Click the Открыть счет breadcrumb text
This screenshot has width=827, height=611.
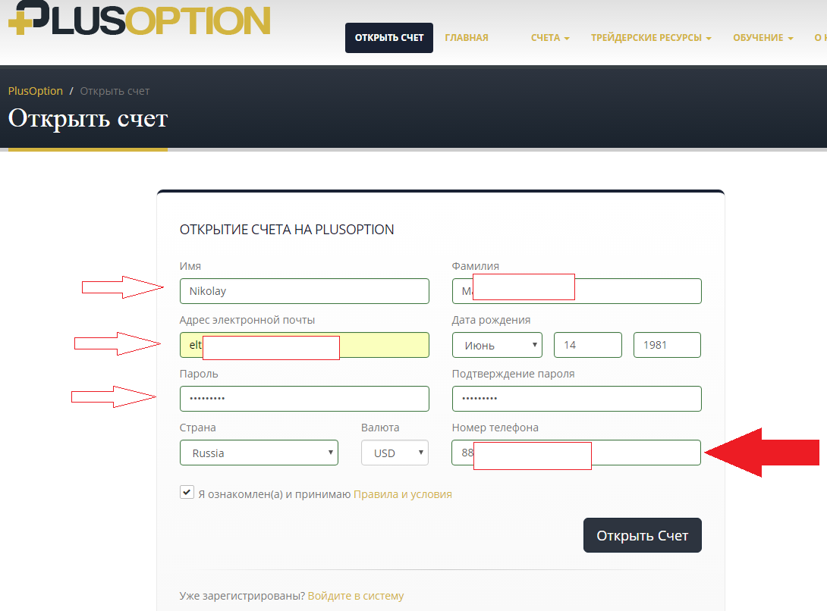[x=115, y=91]
